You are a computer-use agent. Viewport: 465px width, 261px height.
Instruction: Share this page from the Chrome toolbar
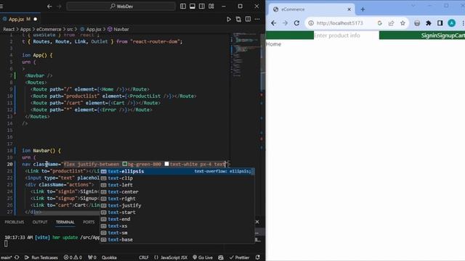click(391, 23)
